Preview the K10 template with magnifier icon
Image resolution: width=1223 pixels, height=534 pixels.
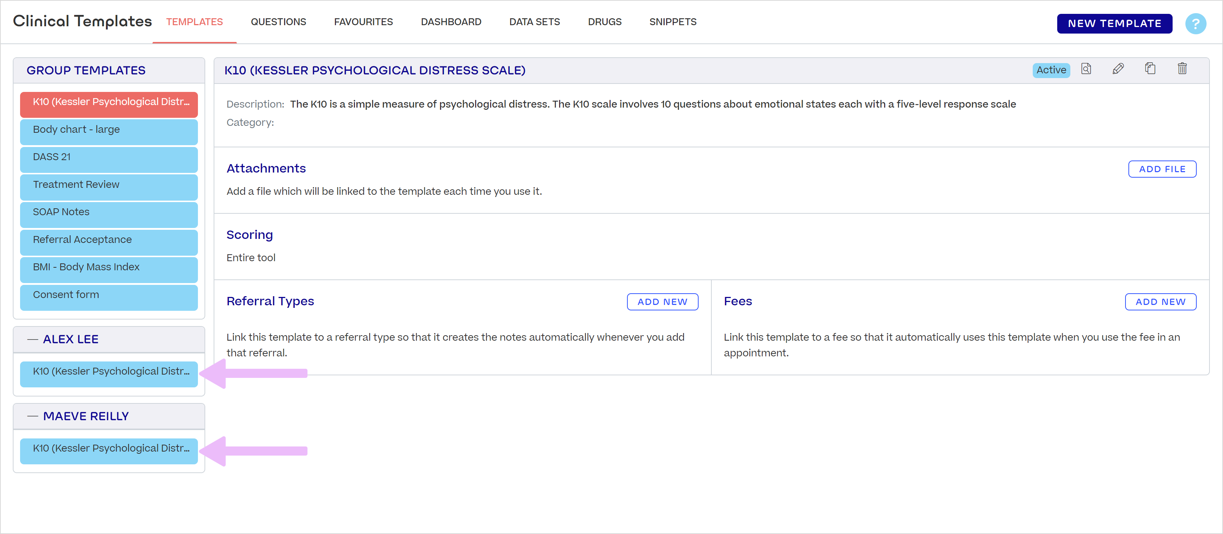pos(1086,69)
